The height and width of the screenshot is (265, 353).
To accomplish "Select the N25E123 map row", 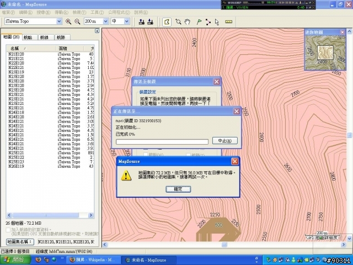I will point(50,162).
